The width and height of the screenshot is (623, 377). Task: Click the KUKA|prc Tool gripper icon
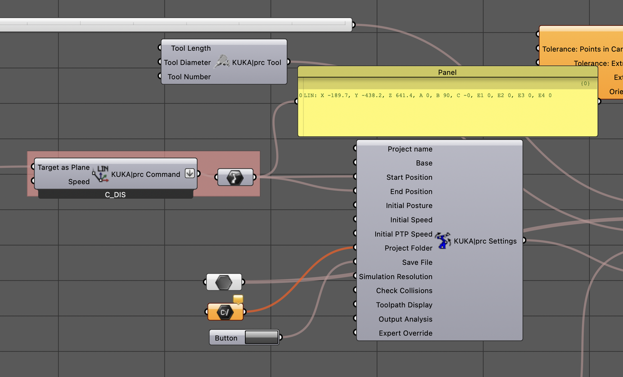(221, 62)
